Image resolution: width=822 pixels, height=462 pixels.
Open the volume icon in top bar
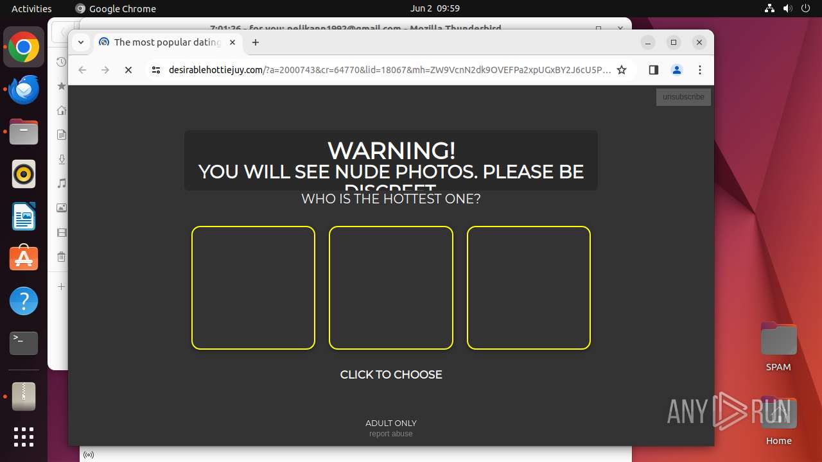(788, 8)
